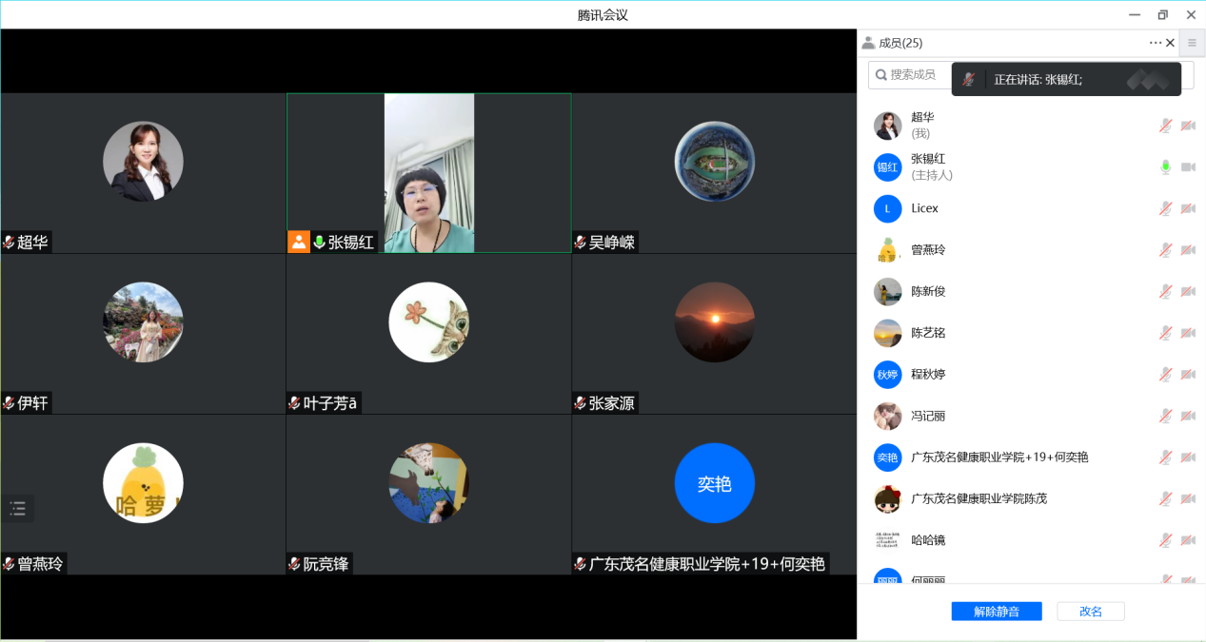
Task: Click microphone icon for 曾燕玲 in member list
Action: click(x=1165, y=250)
